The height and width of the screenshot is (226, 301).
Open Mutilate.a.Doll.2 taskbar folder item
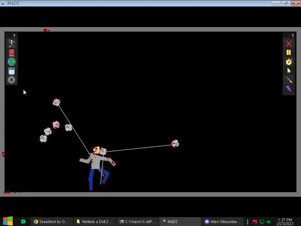click(95, 222)
